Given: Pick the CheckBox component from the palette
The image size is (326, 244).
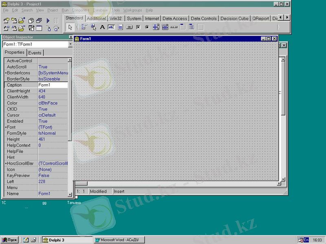Looking at the screenshot, I should pos(138,27).
